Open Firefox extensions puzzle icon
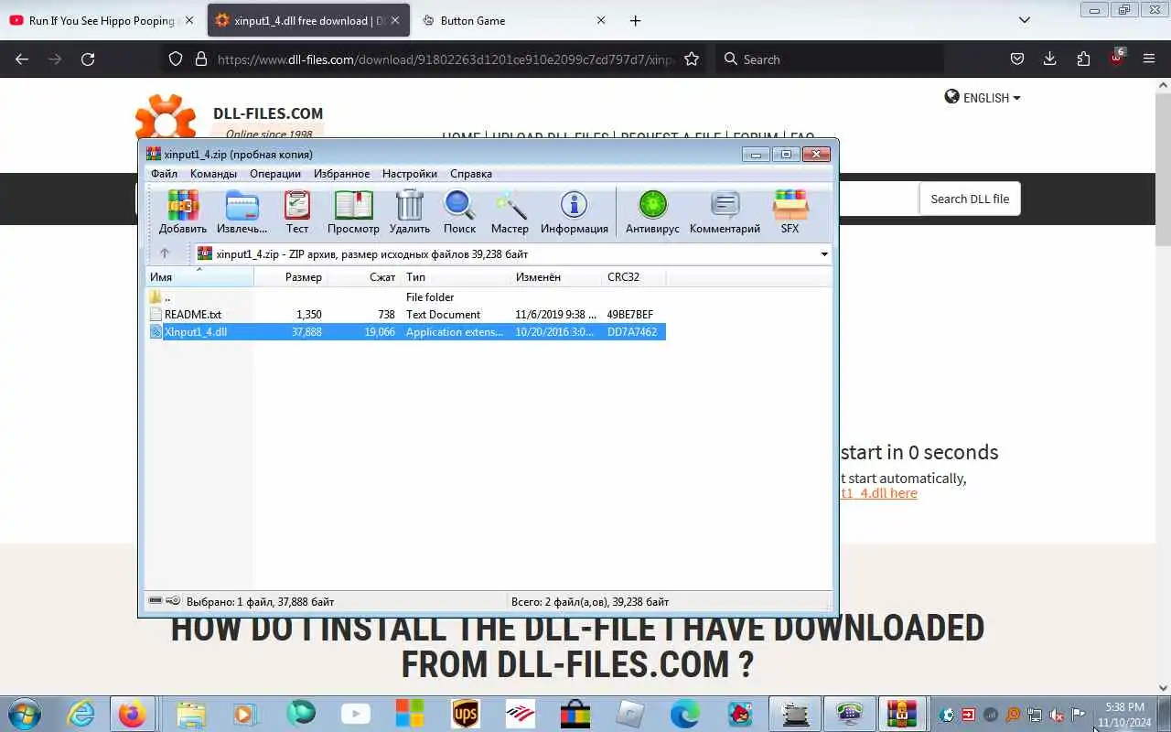The image size is (1171, 732). 1083,59
